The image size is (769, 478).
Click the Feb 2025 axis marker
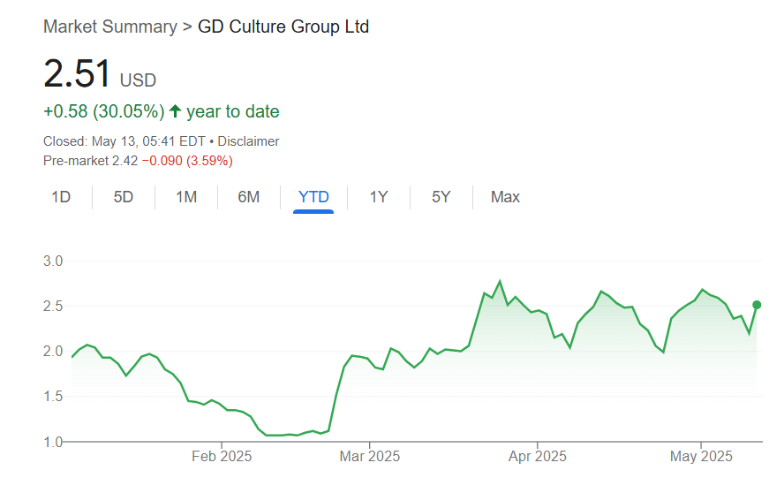coord(222,456)
